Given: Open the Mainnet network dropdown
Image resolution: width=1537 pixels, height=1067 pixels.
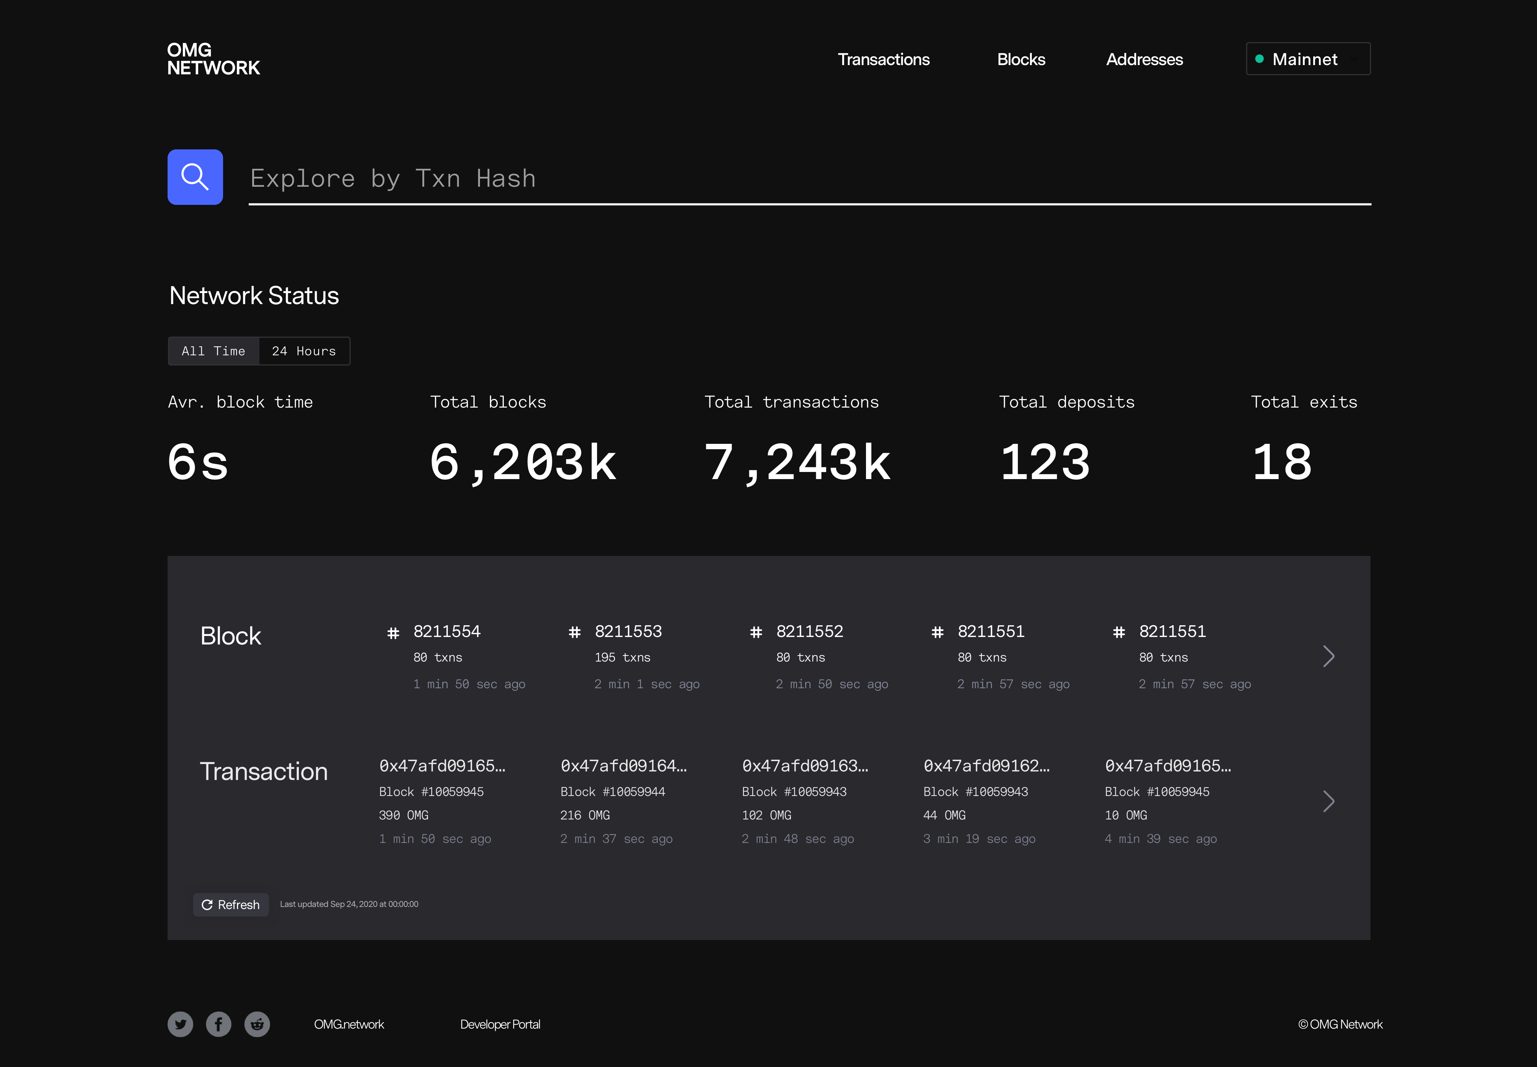Looking at the screenshot, I should pos(1308,59).
